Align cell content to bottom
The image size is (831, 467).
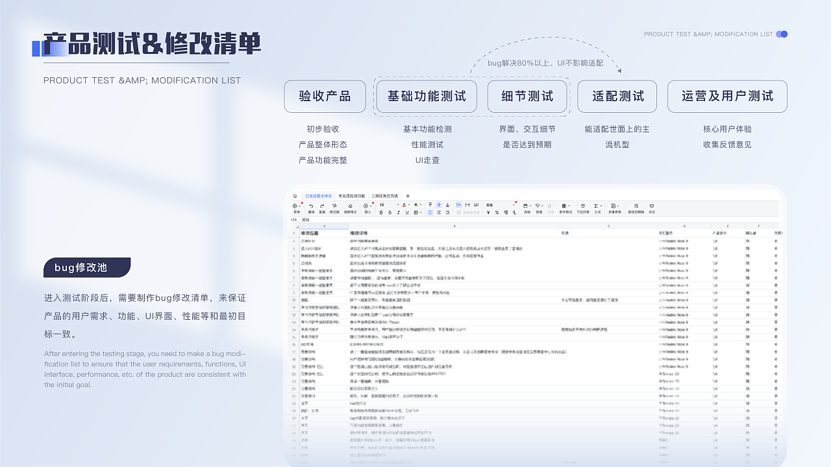(447, 205)
